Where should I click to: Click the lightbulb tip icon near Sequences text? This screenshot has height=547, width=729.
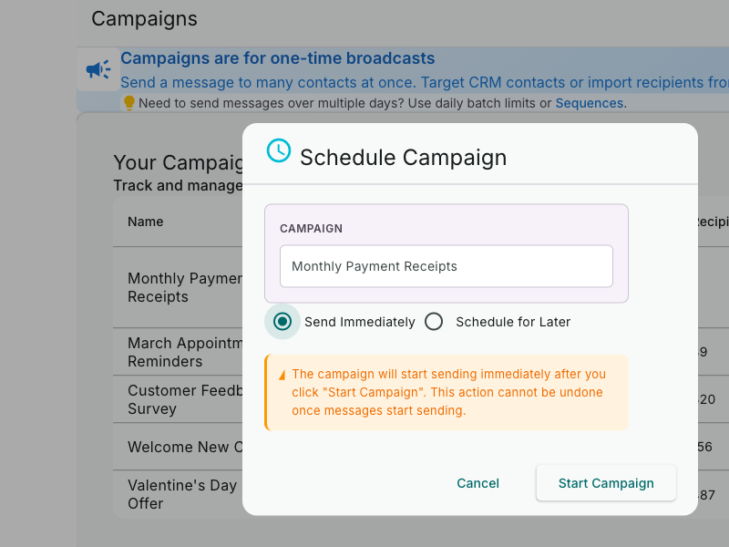128,102
